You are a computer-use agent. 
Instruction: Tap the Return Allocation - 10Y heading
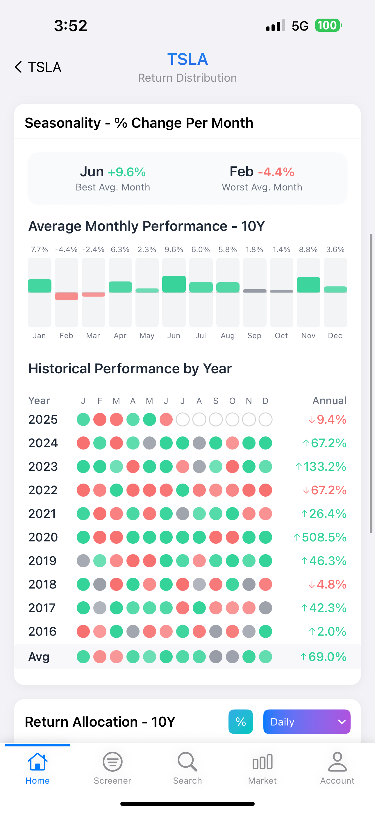[100, 722]
